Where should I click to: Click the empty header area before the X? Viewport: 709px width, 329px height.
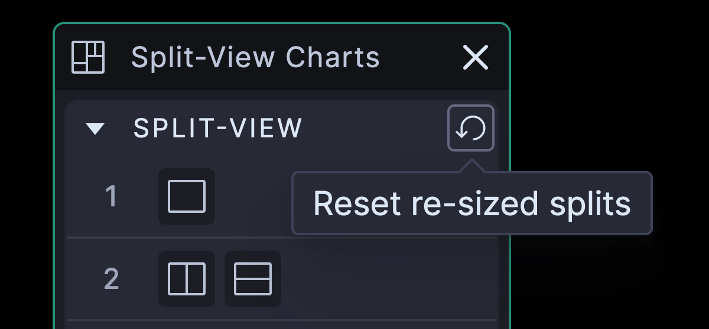click(x=421, y=58)
